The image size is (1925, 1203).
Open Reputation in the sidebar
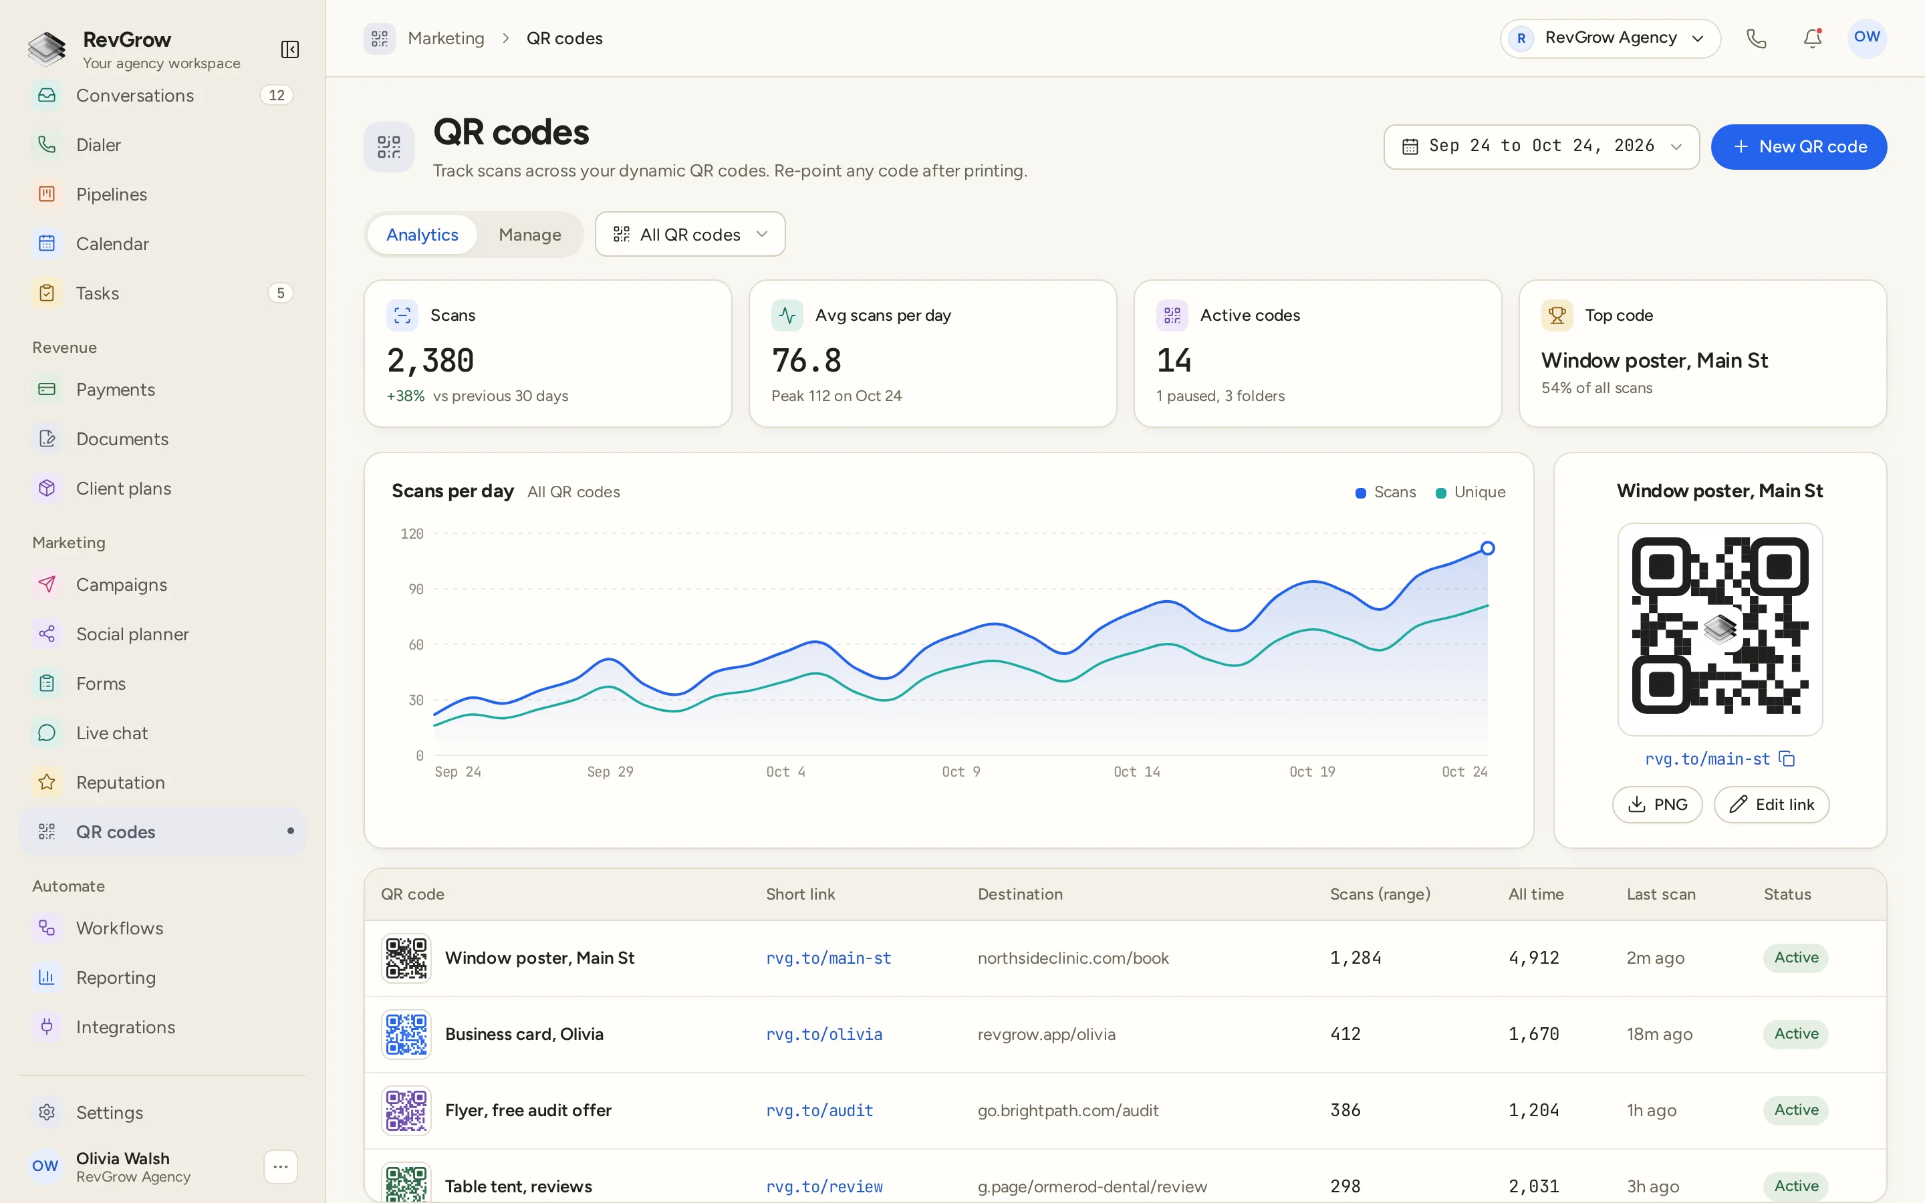pyautogui.click(x=162, y=782)
